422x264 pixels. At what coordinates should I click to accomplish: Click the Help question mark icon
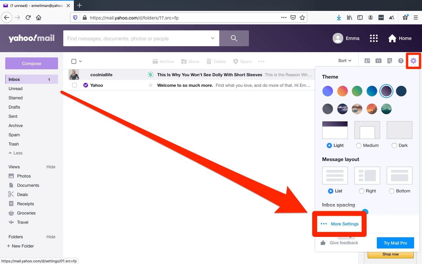[x=401, y=61]
